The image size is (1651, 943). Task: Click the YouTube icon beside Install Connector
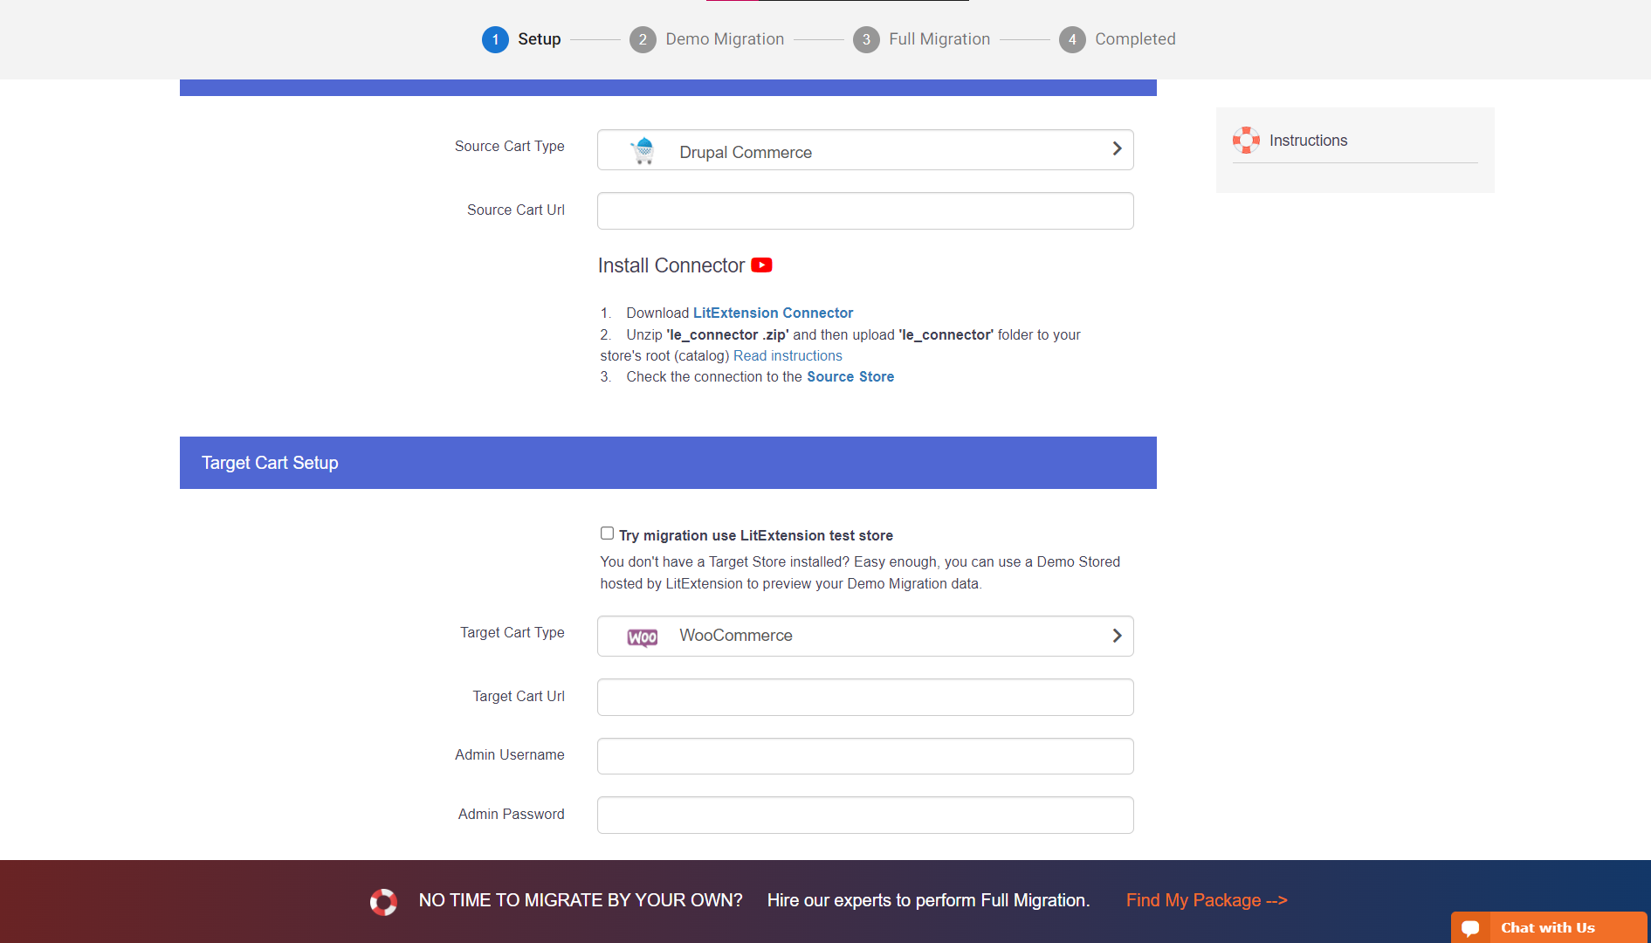(x=761, y=265)
